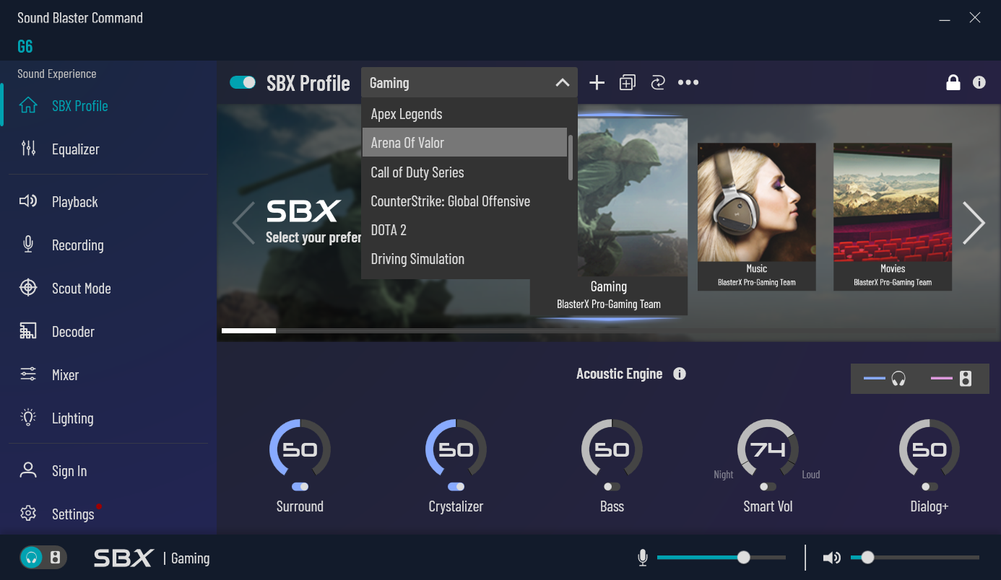Click the reset profile refresh icon
The height and width of the screenshot is (580, 1001).
point(657,83)
